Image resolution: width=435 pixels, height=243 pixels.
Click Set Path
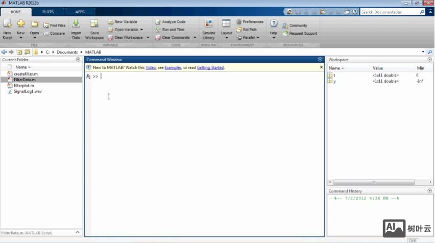[x=247, y=30]
